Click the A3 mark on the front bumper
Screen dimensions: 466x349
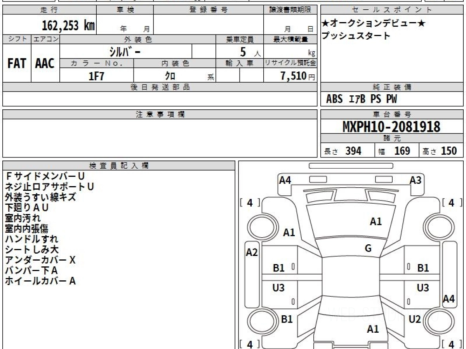[416, 180]
